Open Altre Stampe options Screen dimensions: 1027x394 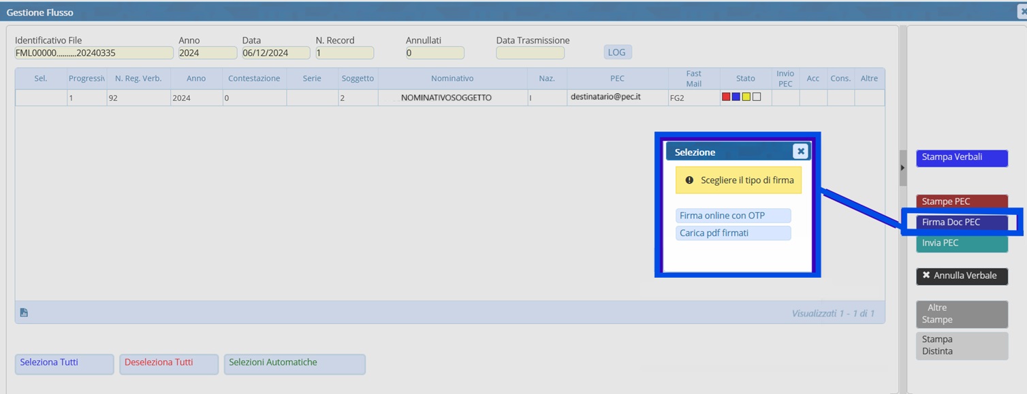[961, 314]
